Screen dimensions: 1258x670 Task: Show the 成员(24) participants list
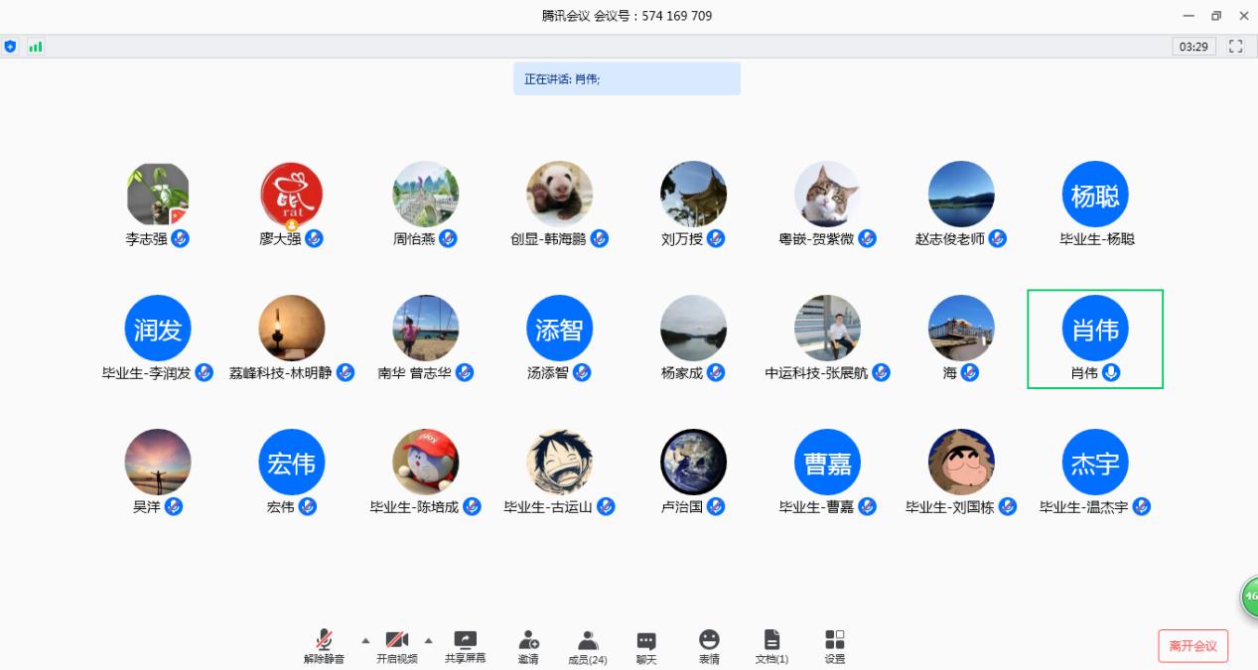coord(587,645)
